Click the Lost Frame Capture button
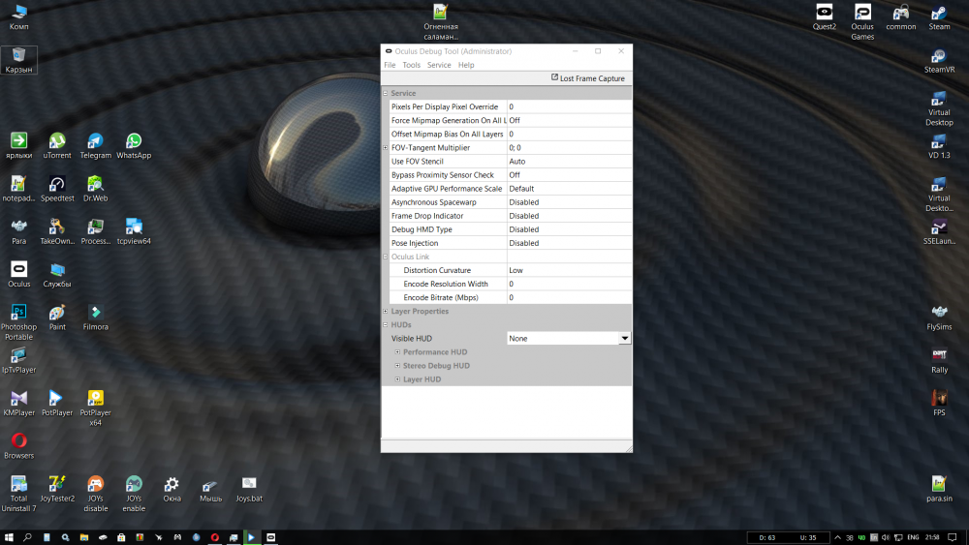The width and height of the screenshot is (969, 545). [587, 78]
